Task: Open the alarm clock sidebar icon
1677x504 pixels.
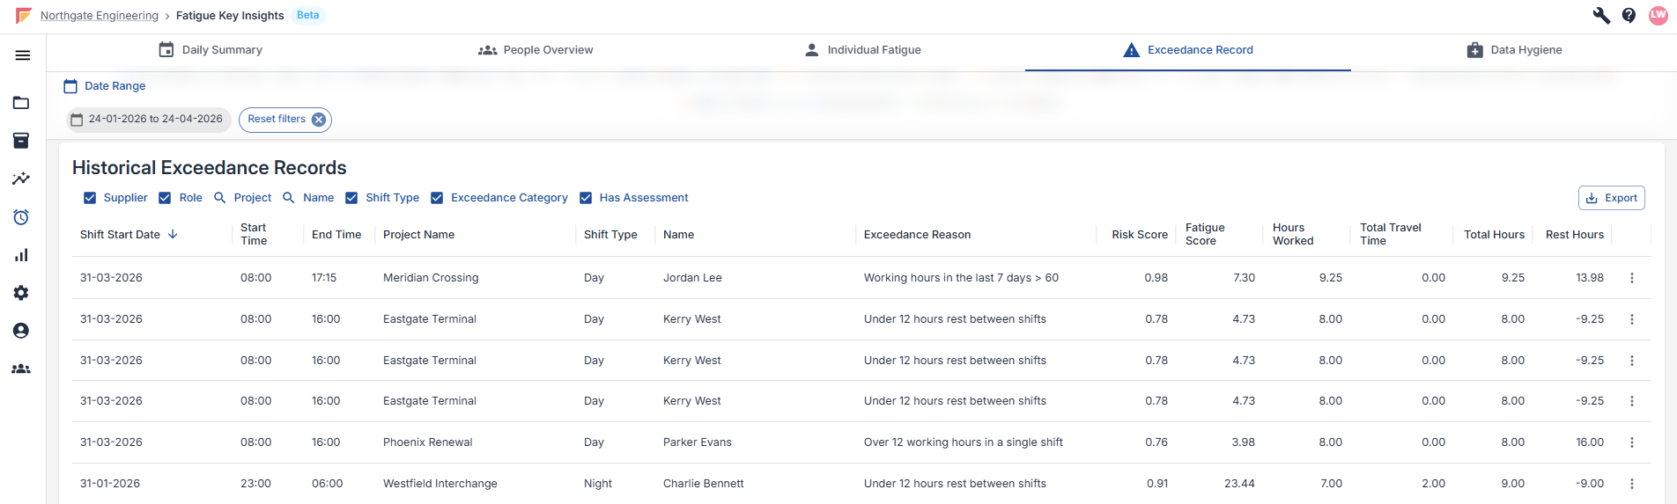Action: [x=21, y=217]
